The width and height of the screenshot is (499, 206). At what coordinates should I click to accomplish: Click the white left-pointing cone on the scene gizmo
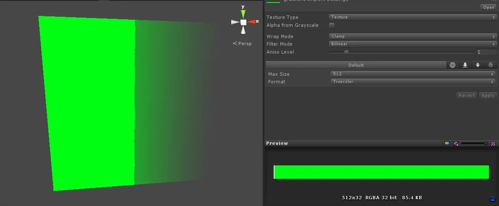[x=235, y=22]
